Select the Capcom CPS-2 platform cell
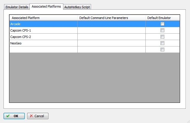190x123 pixels. point(43,37)
